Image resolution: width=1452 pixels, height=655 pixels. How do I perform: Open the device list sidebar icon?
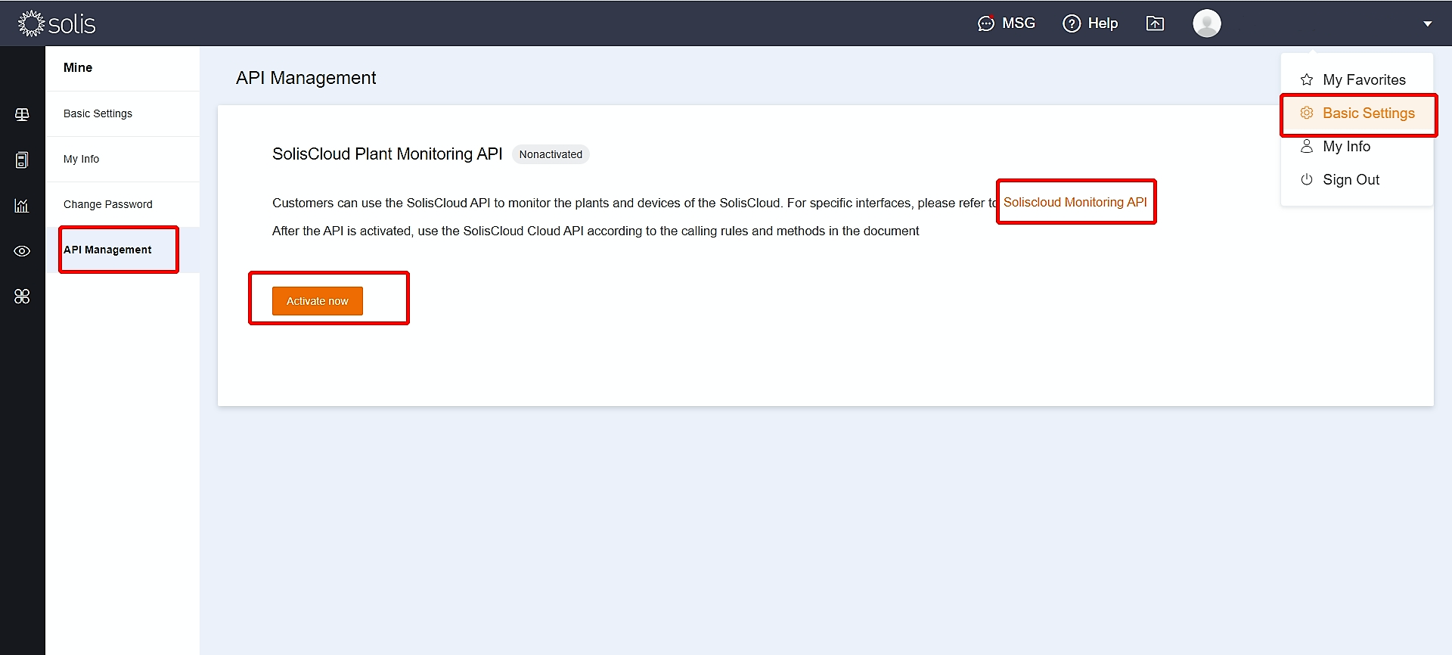click(x=22, y=160)
